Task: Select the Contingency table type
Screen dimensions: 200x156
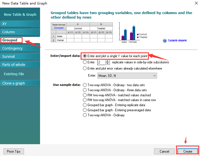Action: click(x=20, y=48)
